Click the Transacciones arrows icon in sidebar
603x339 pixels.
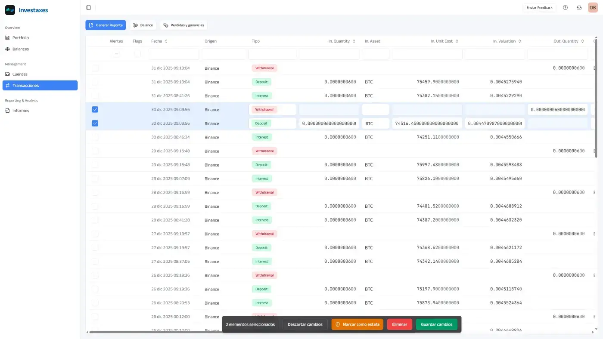click(x=7, y=85)
